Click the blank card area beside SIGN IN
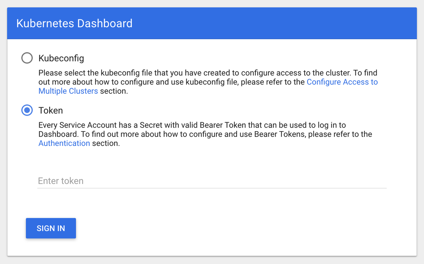This screenshot has height=264, width=424. 230,228
